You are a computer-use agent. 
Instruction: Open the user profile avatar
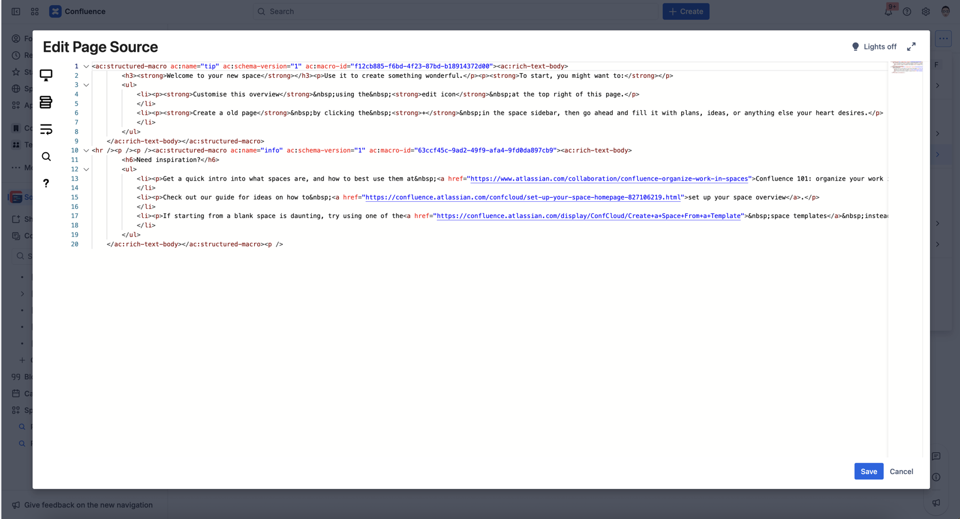pyautogui.click(x=946, y=12)
